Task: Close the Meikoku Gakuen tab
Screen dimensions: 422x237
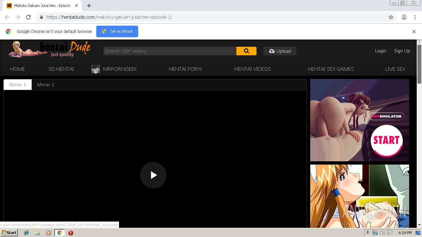Action: [x=76, y=6]
